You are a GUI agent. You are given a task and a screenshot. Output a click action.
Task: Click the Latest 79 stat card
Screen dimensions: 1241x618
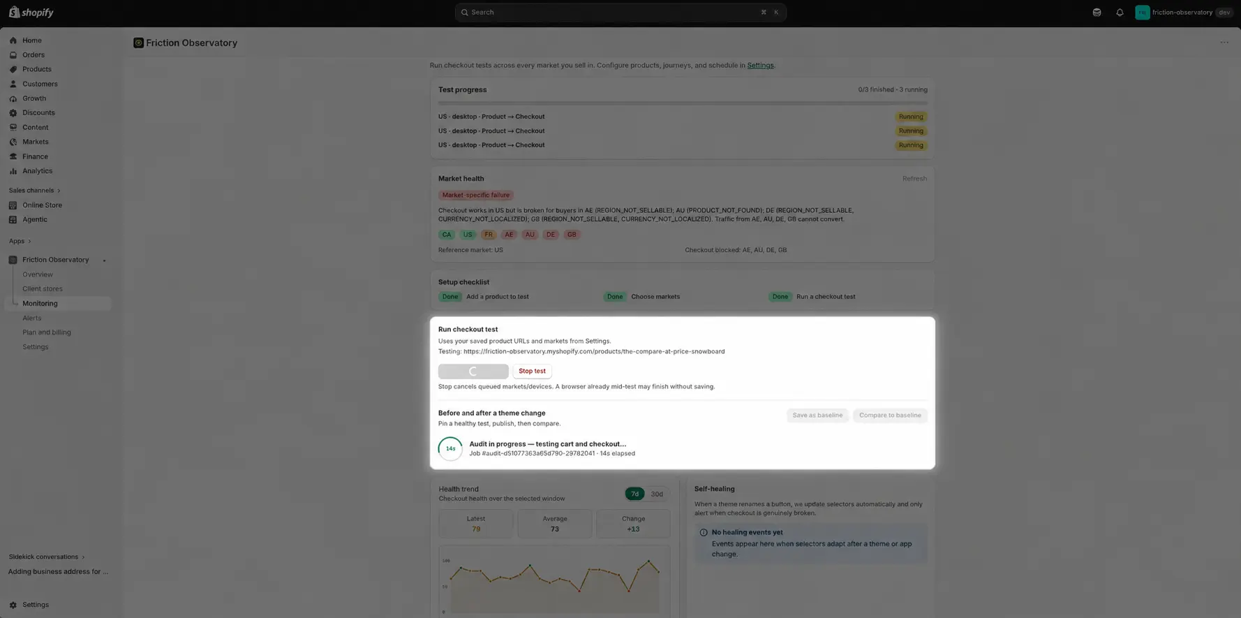pos(476,524)
